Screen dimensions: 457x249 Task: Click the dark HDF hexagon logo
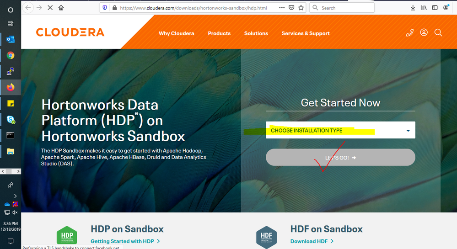tap(266, 237)
